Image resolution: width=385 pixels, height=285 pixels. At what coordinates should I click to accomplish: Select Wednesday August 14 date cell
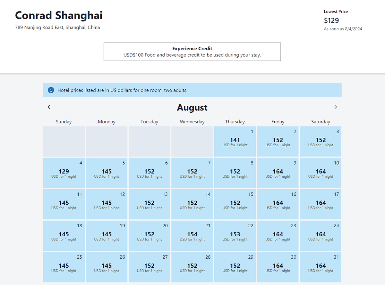pos(192,204)
